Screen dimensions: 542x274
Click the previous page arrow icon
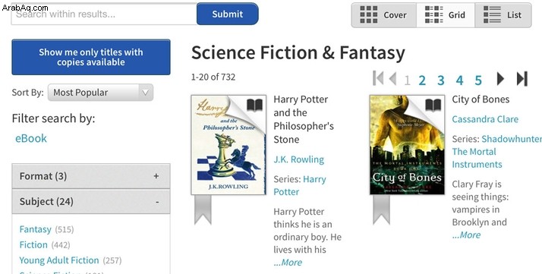[392, 79]
